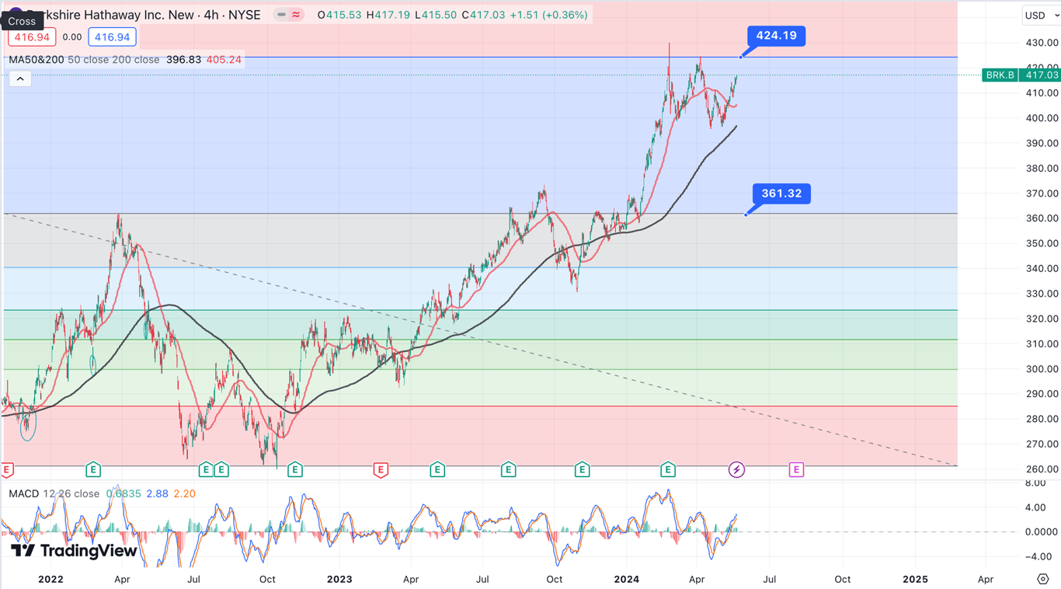Click the Berkshire Hathaway Inc. New symbol title
The image size is (1061, 589).
(x=144, y=15)
